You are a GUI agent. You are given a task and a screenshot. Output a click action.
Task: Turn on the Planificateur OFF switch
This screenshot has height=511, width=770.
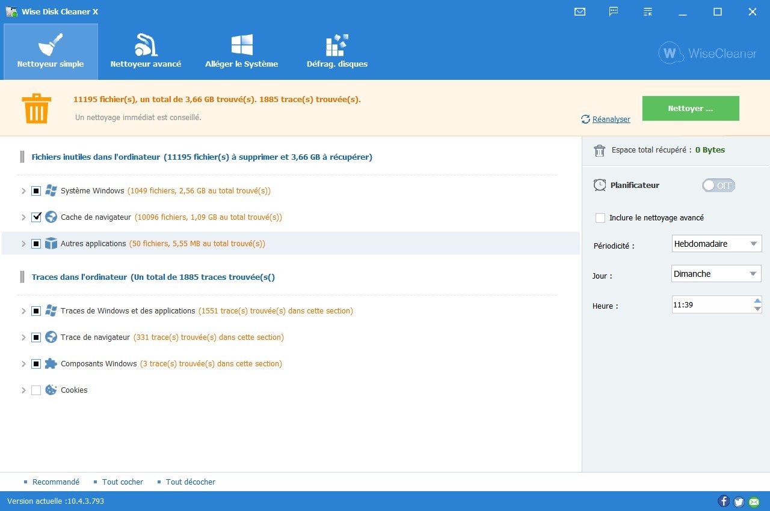718,186
